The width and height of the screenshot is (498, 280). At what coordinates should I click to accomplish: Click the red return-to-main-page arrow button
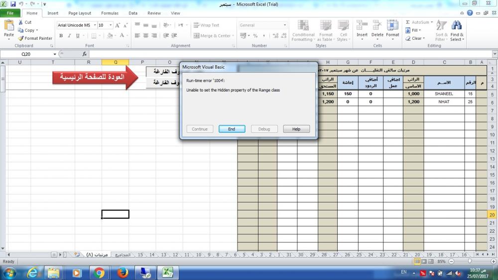[95, 78]
